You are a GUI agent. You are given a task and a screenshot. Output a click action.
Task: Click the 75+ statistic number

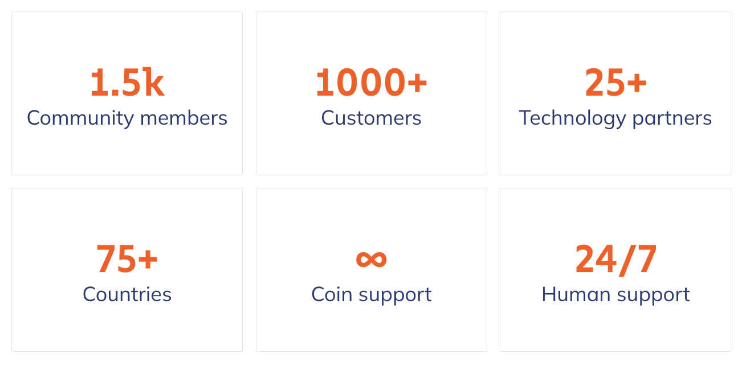[x=127, y=259]
